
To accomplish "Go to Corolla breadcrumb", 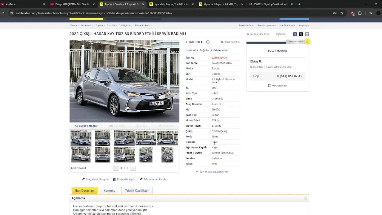I will pos(111,26).
